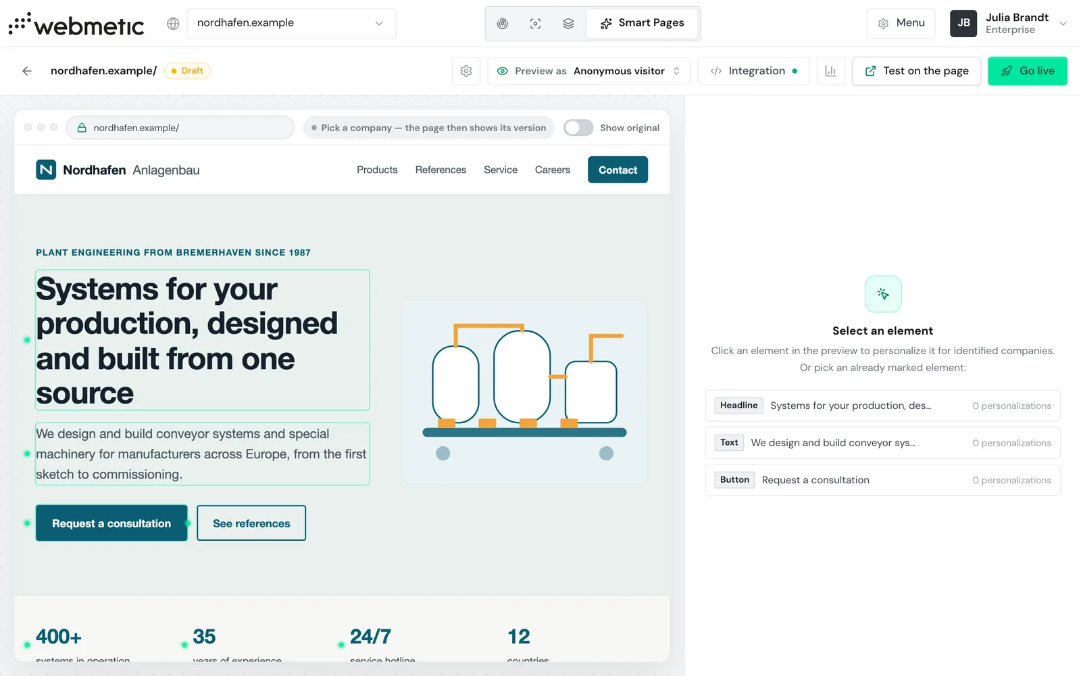The width and height of the screenshot is (1081, 676).
Task: Open the nordhafen.example domain dropdown
Action: (x=291, y=24)
